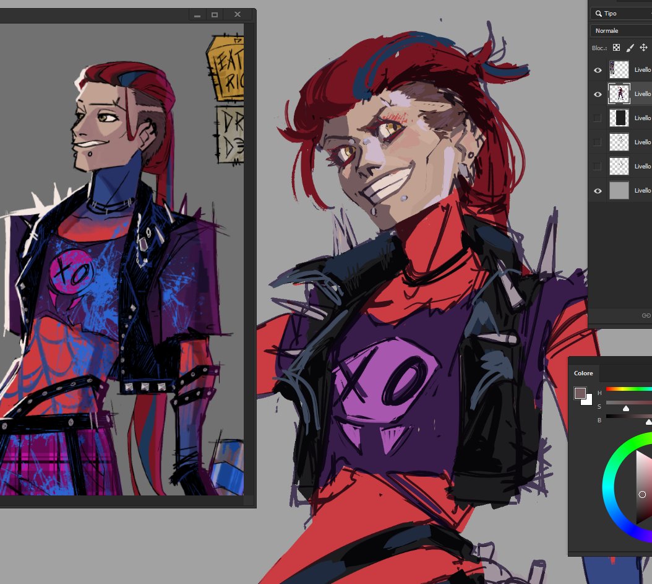Screen dimensions: 652x584
Task: Close the reference image window
Action: coord(238,15)
